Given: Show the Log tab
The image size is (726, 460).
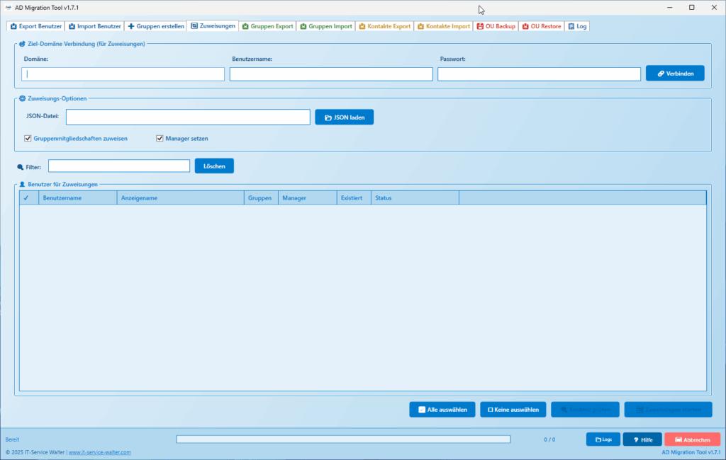Looking at the screenshot, I should tap(577, 26).
